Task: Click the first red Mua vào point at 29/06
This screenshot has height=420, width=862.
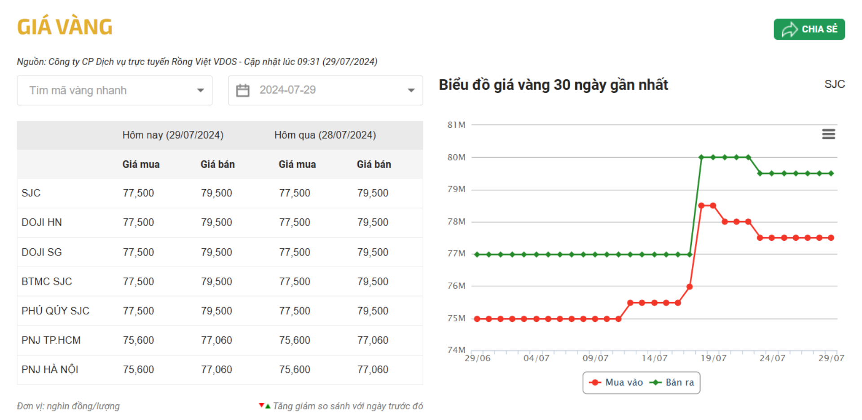Action: pyautogui.click(x=477, y=319)
